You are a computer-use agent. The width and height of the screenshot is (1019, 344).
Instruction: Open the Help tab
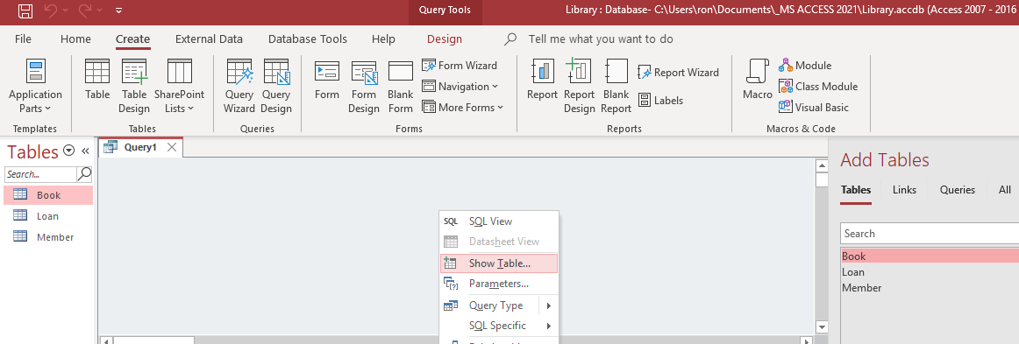point(383,39)
